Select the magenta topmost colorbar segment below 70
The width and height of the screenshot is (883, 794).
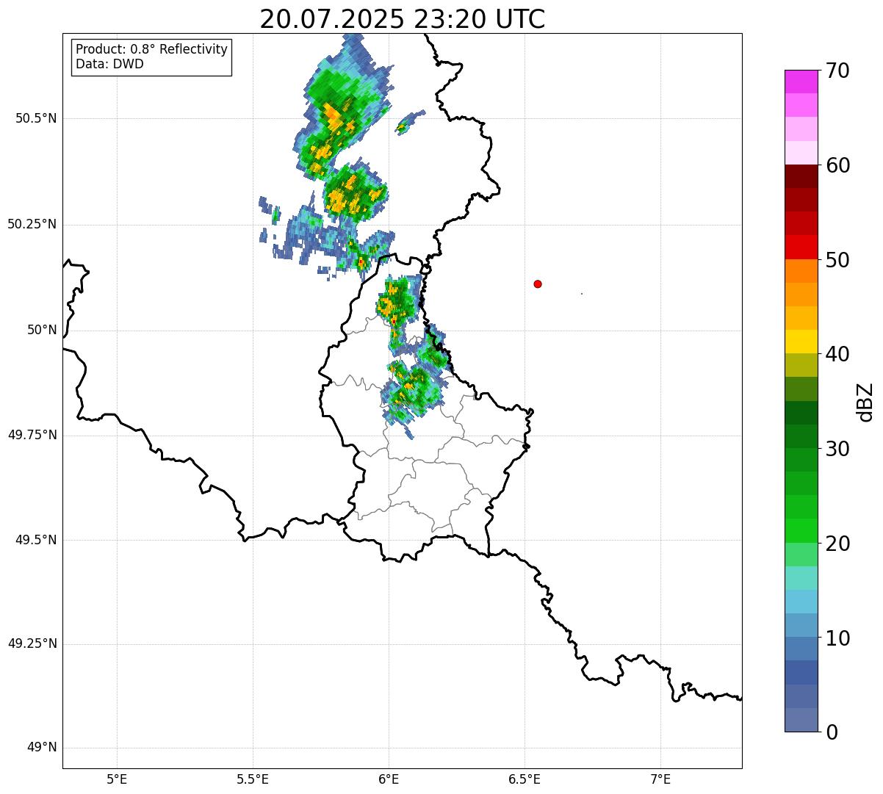[801, 82]
